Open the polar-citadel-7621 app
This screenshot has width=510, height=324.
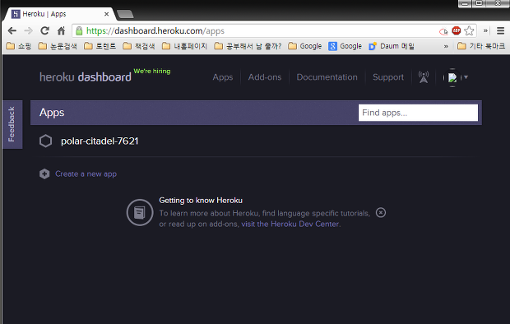pyautogui.click(x=100, y=141)
